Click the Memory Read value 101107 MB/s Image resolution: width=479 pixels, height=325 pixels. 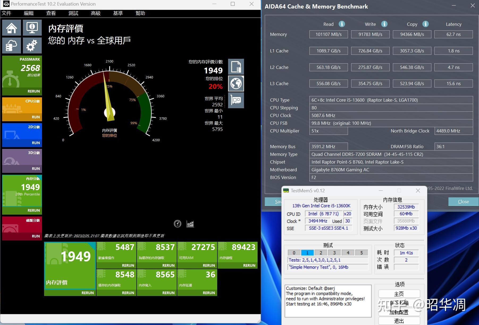(329, 34)
